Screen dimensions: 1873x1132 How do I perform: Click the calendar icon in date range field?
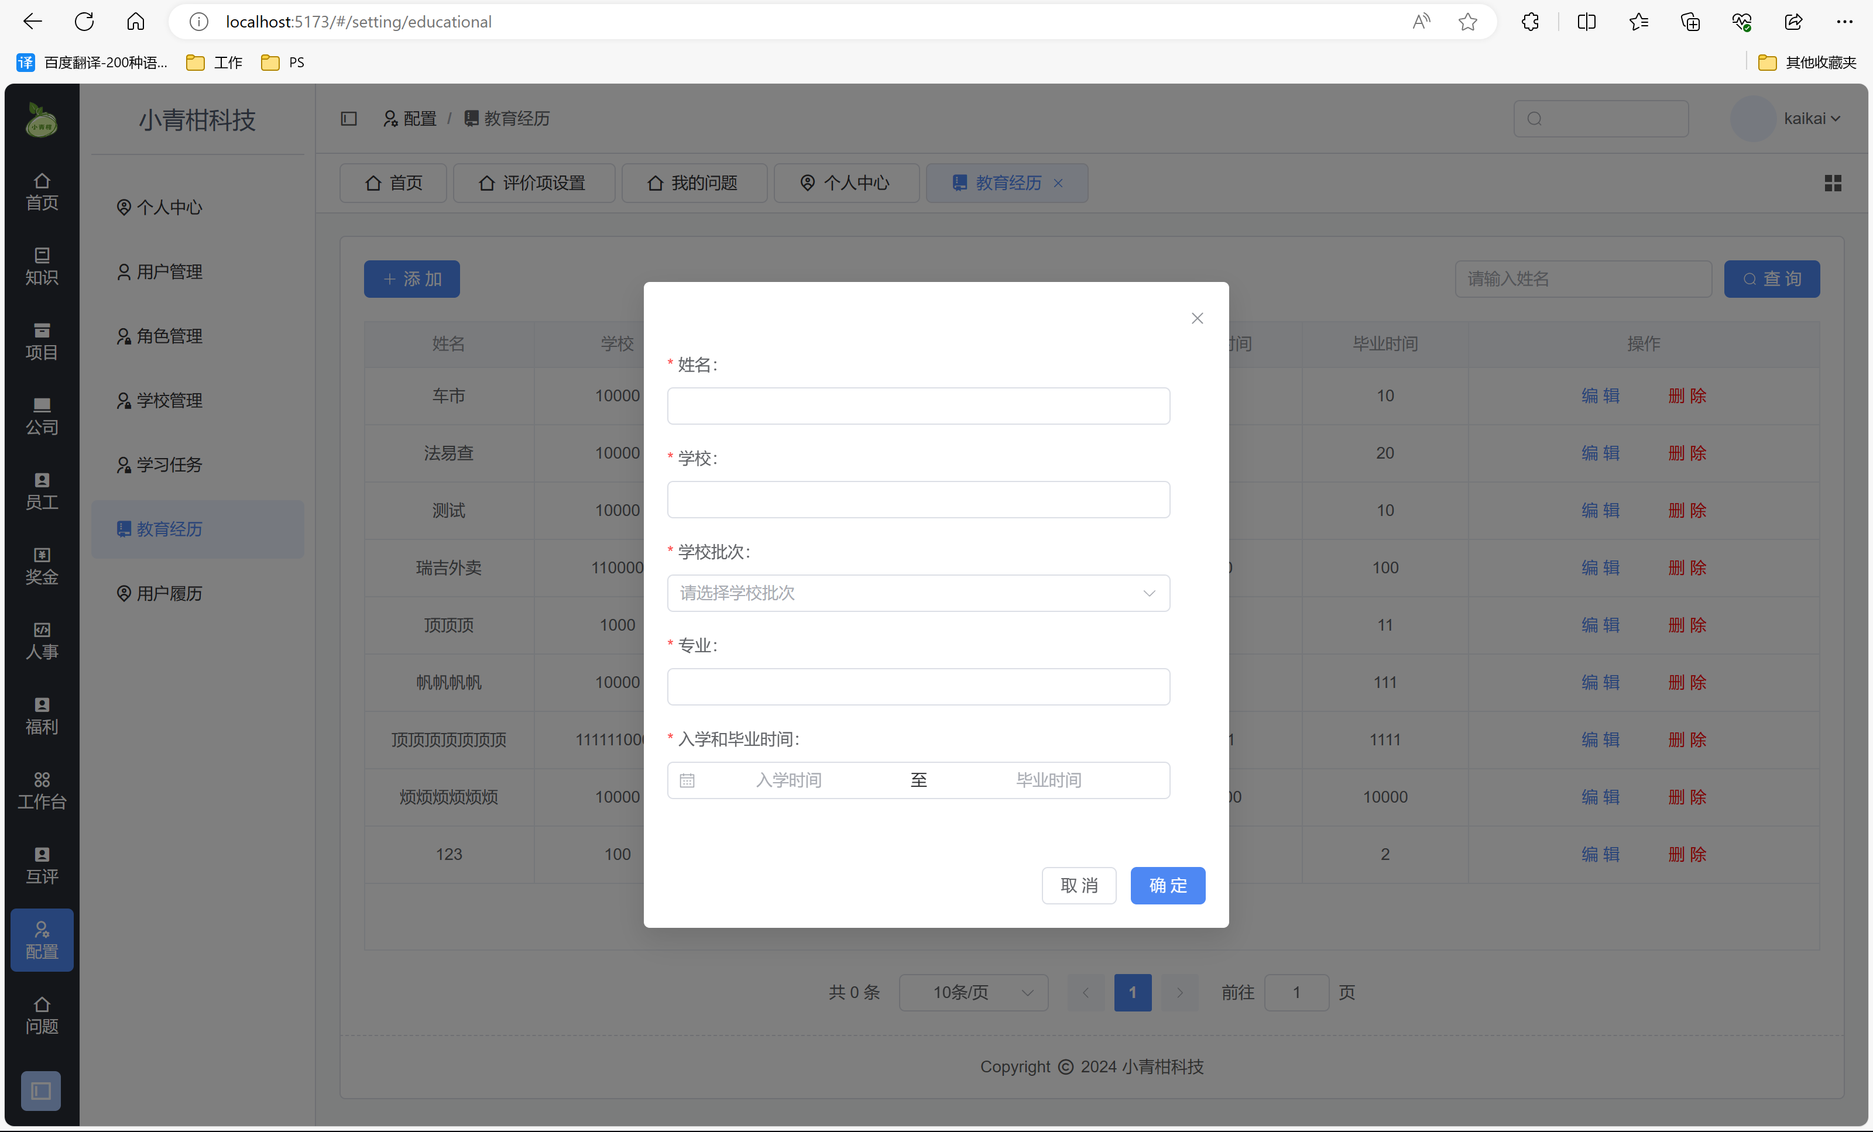[687, 780]
